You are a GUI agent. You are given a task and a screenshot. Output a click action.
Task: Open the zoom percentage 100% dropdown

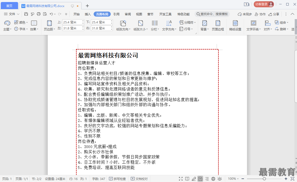(233, 178)
